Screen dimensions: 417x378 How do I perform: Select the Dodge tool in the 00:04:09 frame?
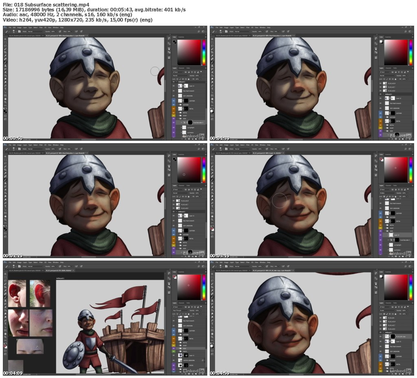(x=5, y=317)
